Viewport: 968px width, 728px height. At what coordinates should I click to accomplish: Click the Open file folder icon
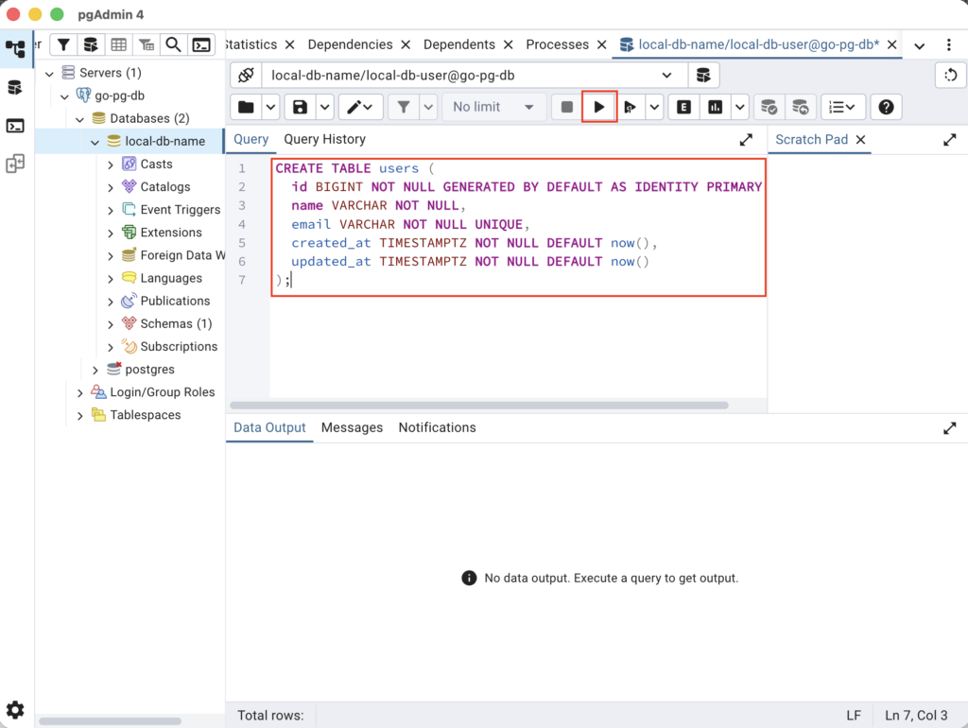[247, 107]
